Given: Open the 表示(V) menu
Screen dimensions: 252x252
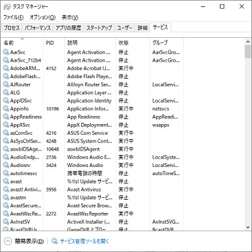Looking at the screenshot, I should 70,17.
